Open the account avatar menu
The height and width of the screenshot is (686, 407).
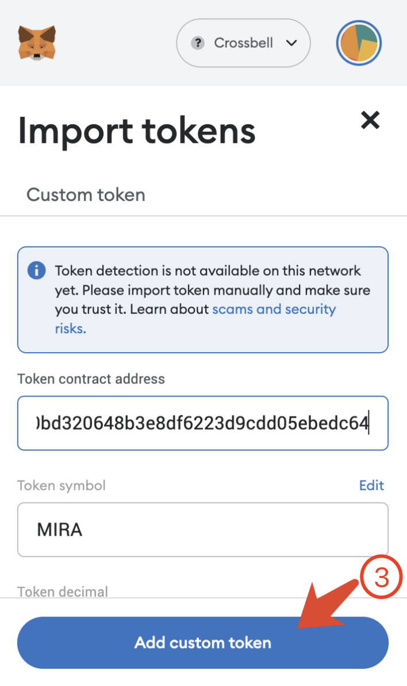359,43
